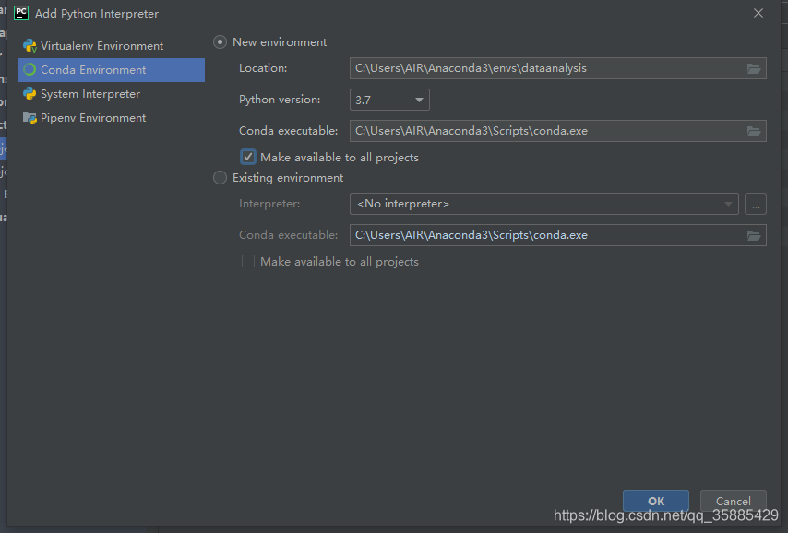
Task: Click the Pipenv Environment folder icon
Action: (30, 117)
